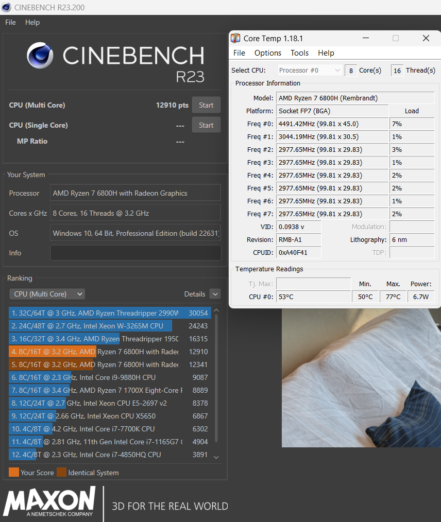Click the core count box showing 8
This screenshot has width=441, height=522.
351,71
